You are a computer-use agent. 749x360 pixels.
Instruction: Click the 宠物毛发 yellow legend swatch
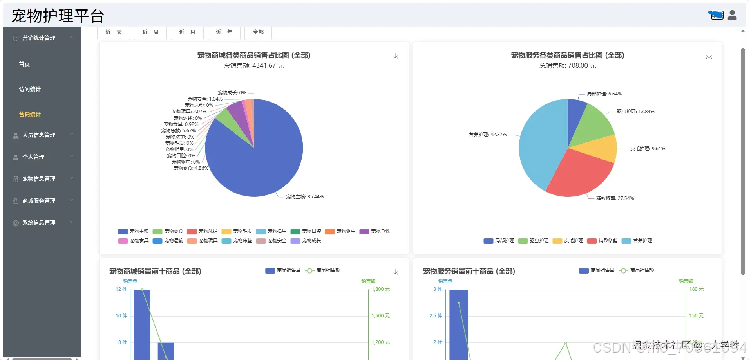[226, 231]
